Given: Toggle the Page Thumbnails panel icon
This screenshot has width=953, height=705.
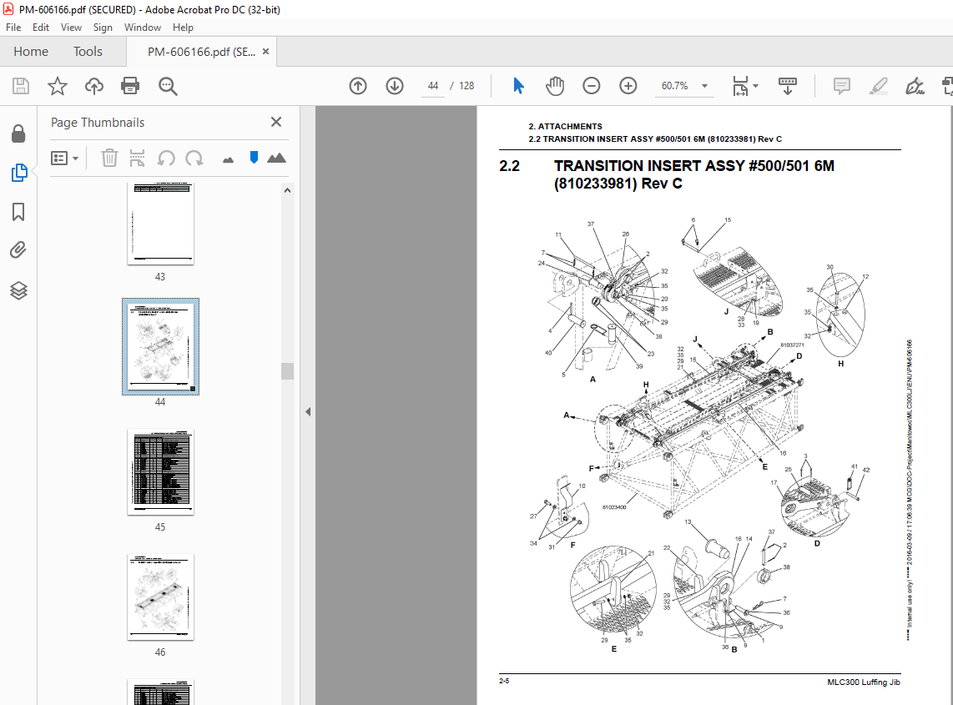Looking at the screenshot, I should pos(19,173).
